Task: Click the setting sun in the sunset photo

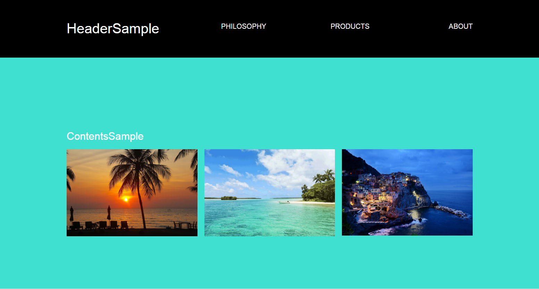Action: click(126, 199)
